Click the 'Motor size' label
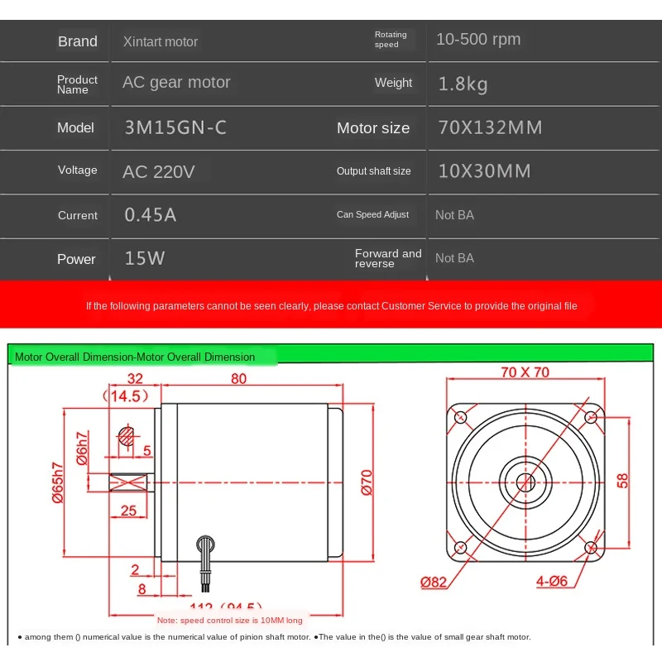This screenshot has height=662, width=662. click(373, 128)
